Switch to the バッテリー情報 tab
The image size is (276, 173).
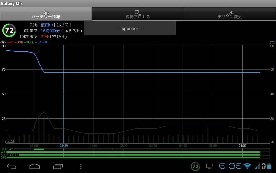point(46,14)
